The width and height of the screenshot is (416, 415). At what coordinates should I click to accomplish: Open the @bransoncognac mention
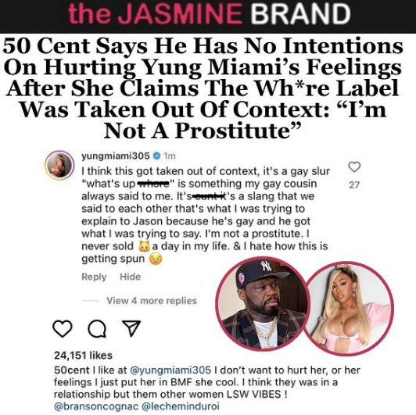coord(95,406)
